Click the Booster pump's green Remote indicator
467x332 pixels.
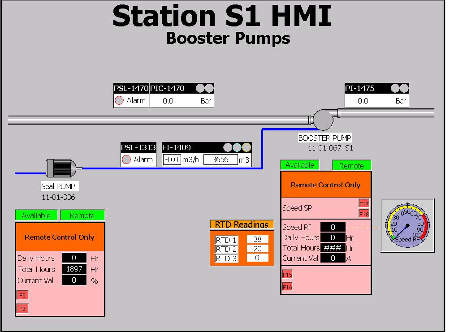[x=352, y=166]
